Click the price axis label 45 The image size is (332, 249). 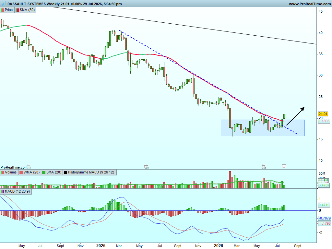click(x=321, y=11)
